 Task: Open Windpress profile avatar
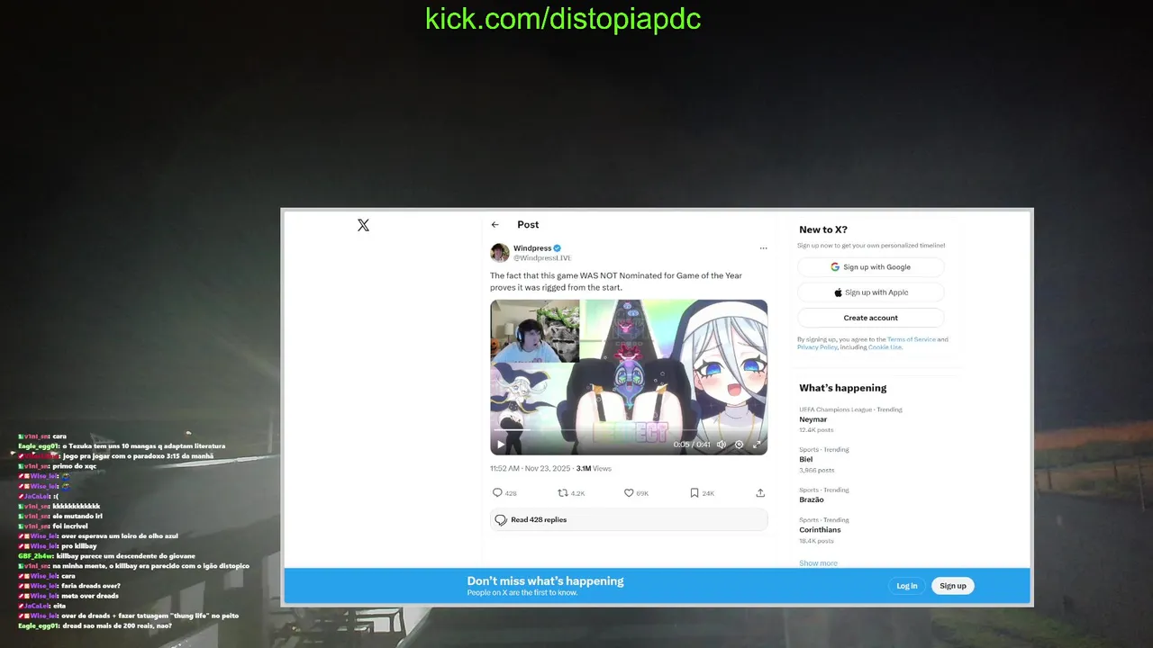point(500,253)
